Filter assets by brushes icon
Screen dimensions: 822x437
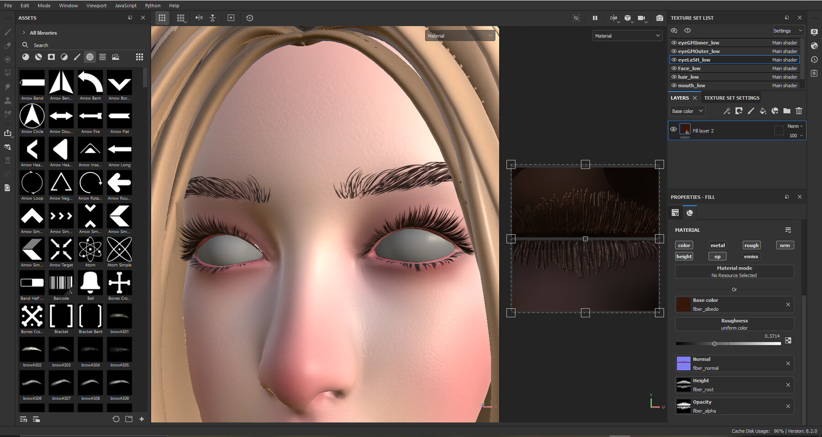tap(77, 57)
